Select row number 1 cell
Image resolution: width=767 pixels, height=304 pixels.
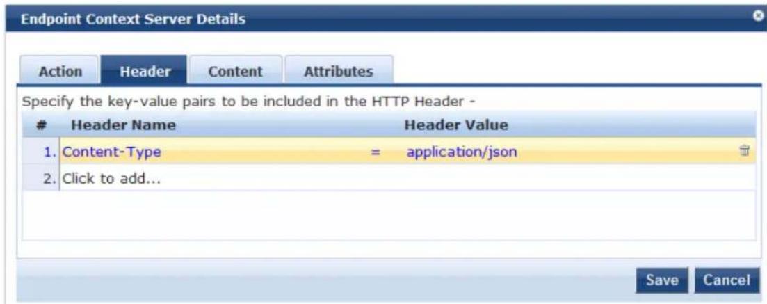(42, 152)
